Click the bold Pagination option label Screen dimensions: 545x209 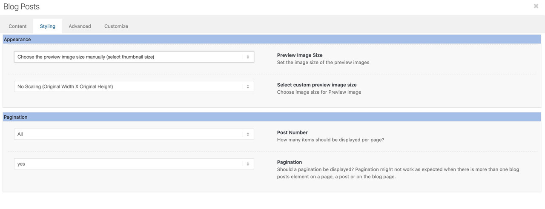(x=290, y=162)
